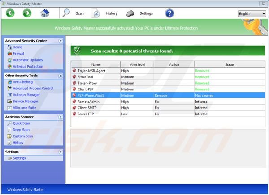Collapse the Other Security Tools panel
The width and height of the screenshot is (269, 195).
point(61,76)
